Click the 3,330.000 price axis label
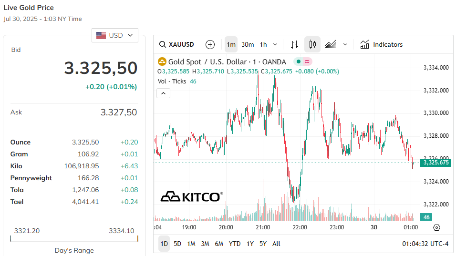The width and height of the screenshot is (456, 256). (436, 113)
